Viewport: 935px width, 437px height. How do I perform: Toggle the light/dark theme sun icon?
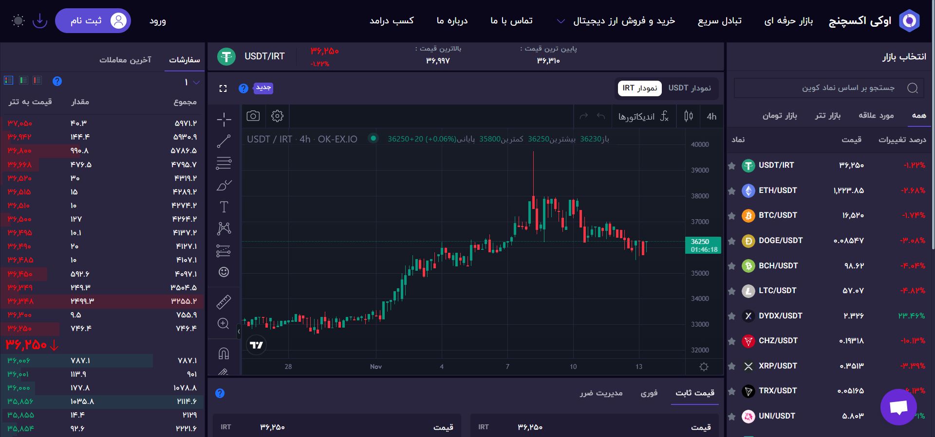18,21
